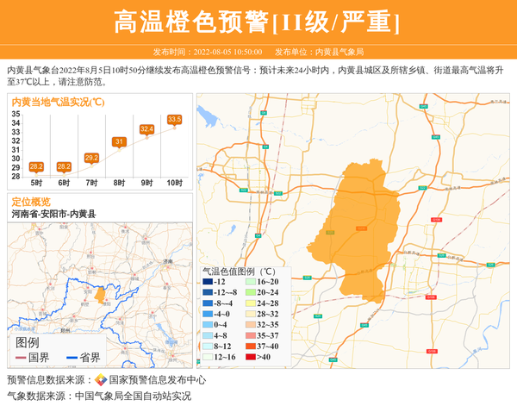Select the 37~40 legend color swatch

click(x=250, y=346)
